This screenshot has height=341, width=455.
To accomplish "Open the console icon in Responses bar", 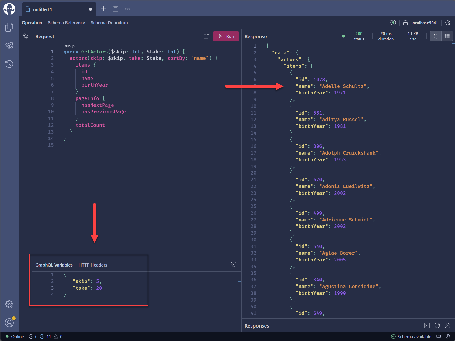I will (x=426, y=326).
